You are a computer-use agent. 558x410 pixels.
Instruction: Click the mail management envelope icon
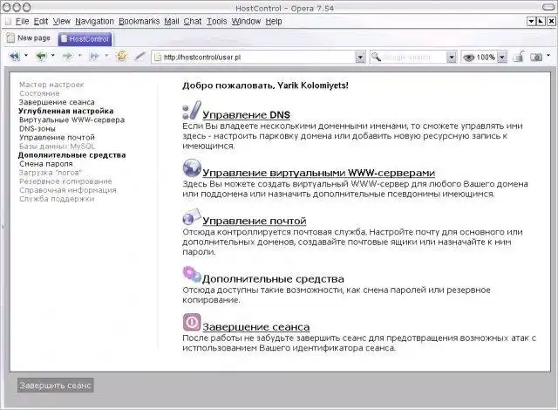click(x=192, y=216)
